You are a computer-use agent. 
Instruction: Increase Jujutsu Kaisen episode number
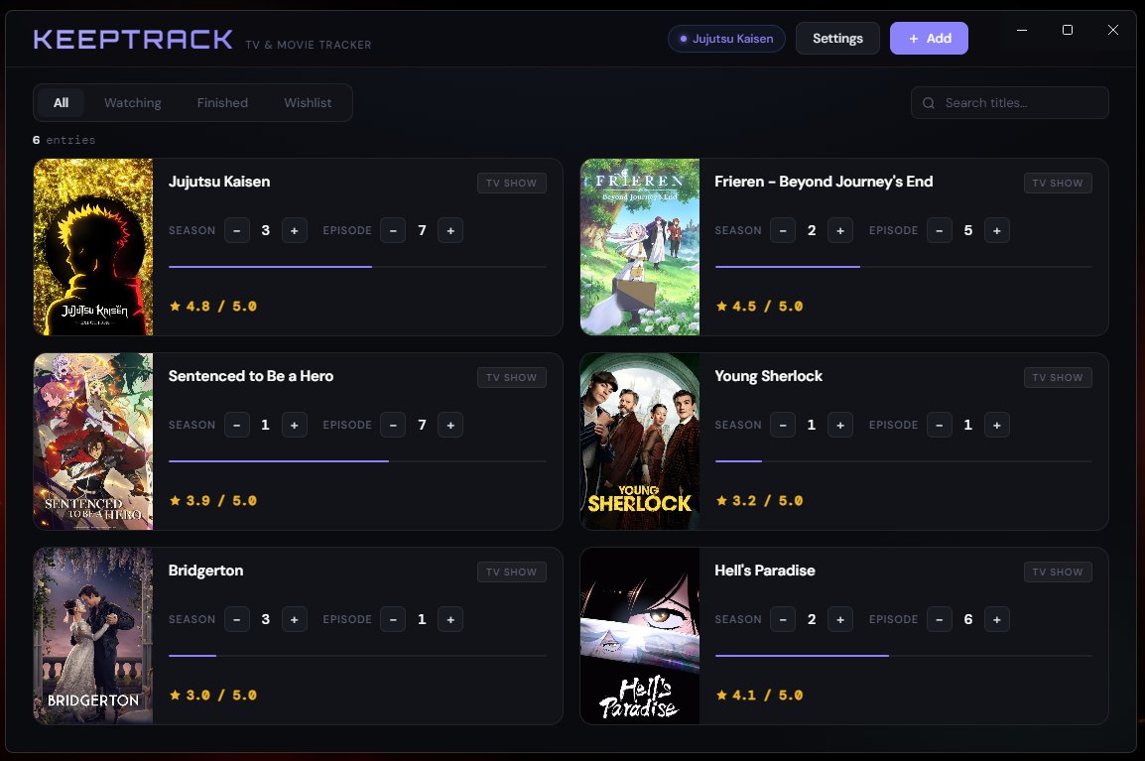[450, 231]
